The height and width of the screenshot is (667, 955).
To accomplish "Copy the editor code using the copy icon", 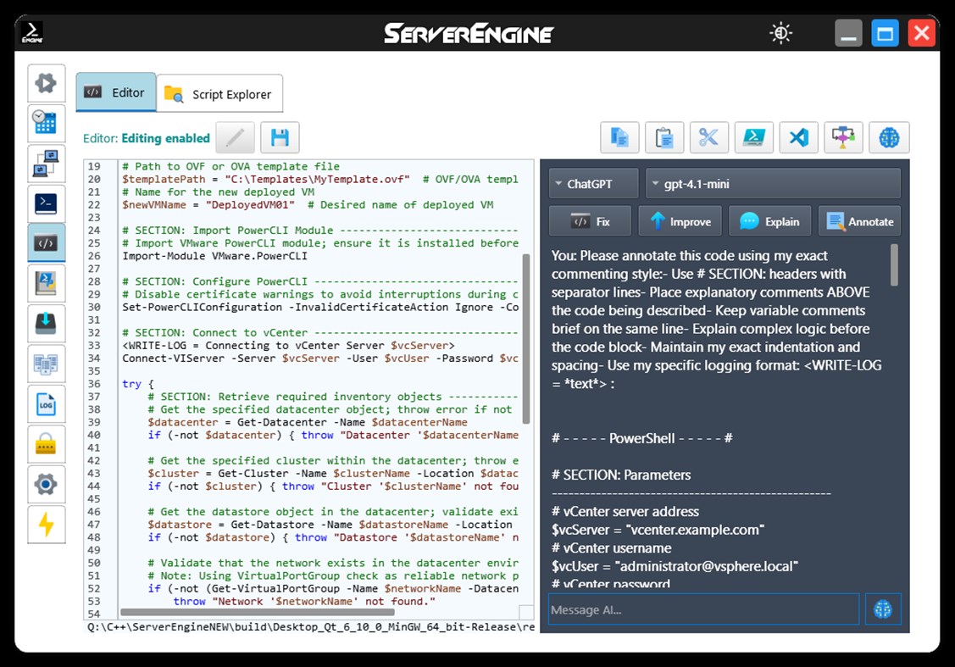I will pyautogui.click(x=619, y=137).
